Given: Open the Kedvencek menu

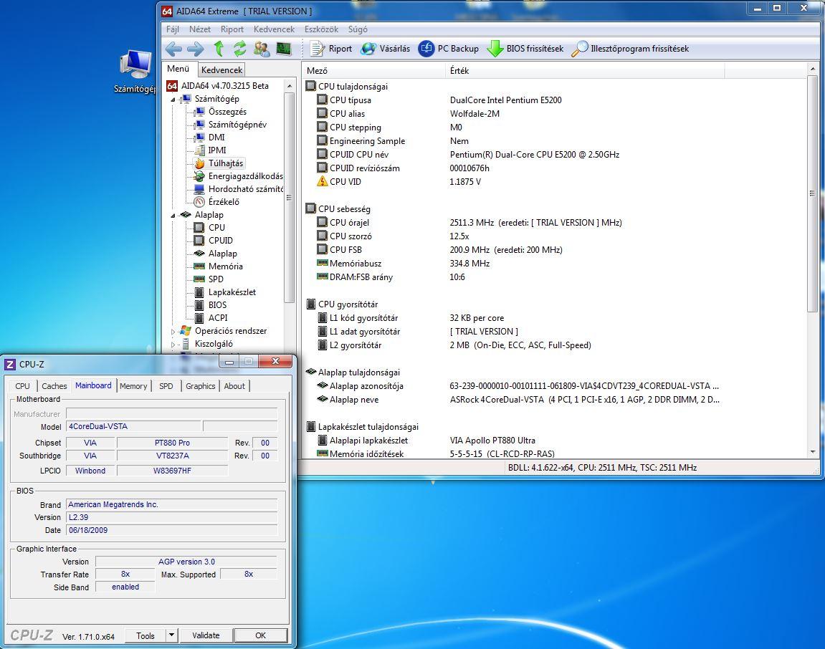Looking at the screenshot, I should coord(274,29).
